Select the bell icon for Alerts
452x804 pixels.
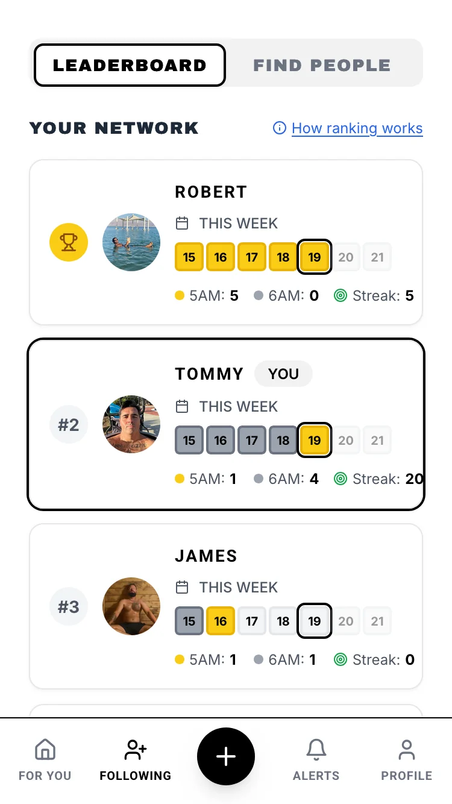click(316, 749)
